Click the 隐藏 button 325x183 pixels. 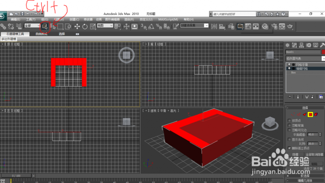click(x=295, y=155)
